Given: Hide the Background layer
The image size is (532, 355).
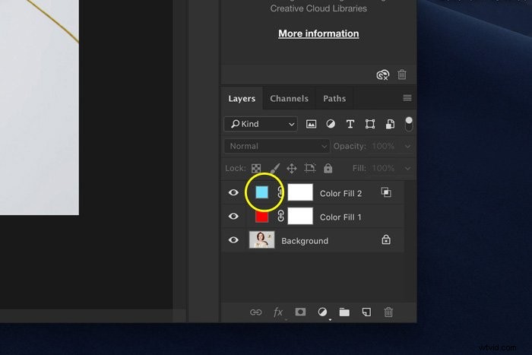Looking at the screenshot, I should pos(233,240).
